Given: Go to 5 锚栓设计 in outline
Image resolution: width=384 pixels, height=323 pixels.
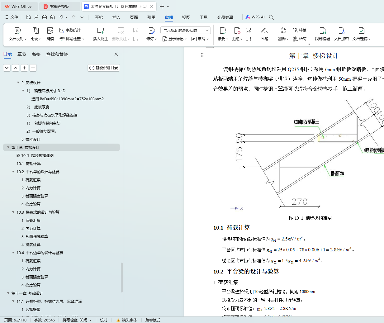Looking at the screenshot, I should pos(31,139).
